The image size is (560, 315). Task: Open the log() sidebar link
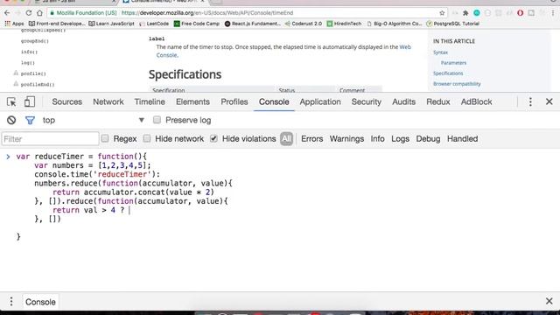click(28, 63)
